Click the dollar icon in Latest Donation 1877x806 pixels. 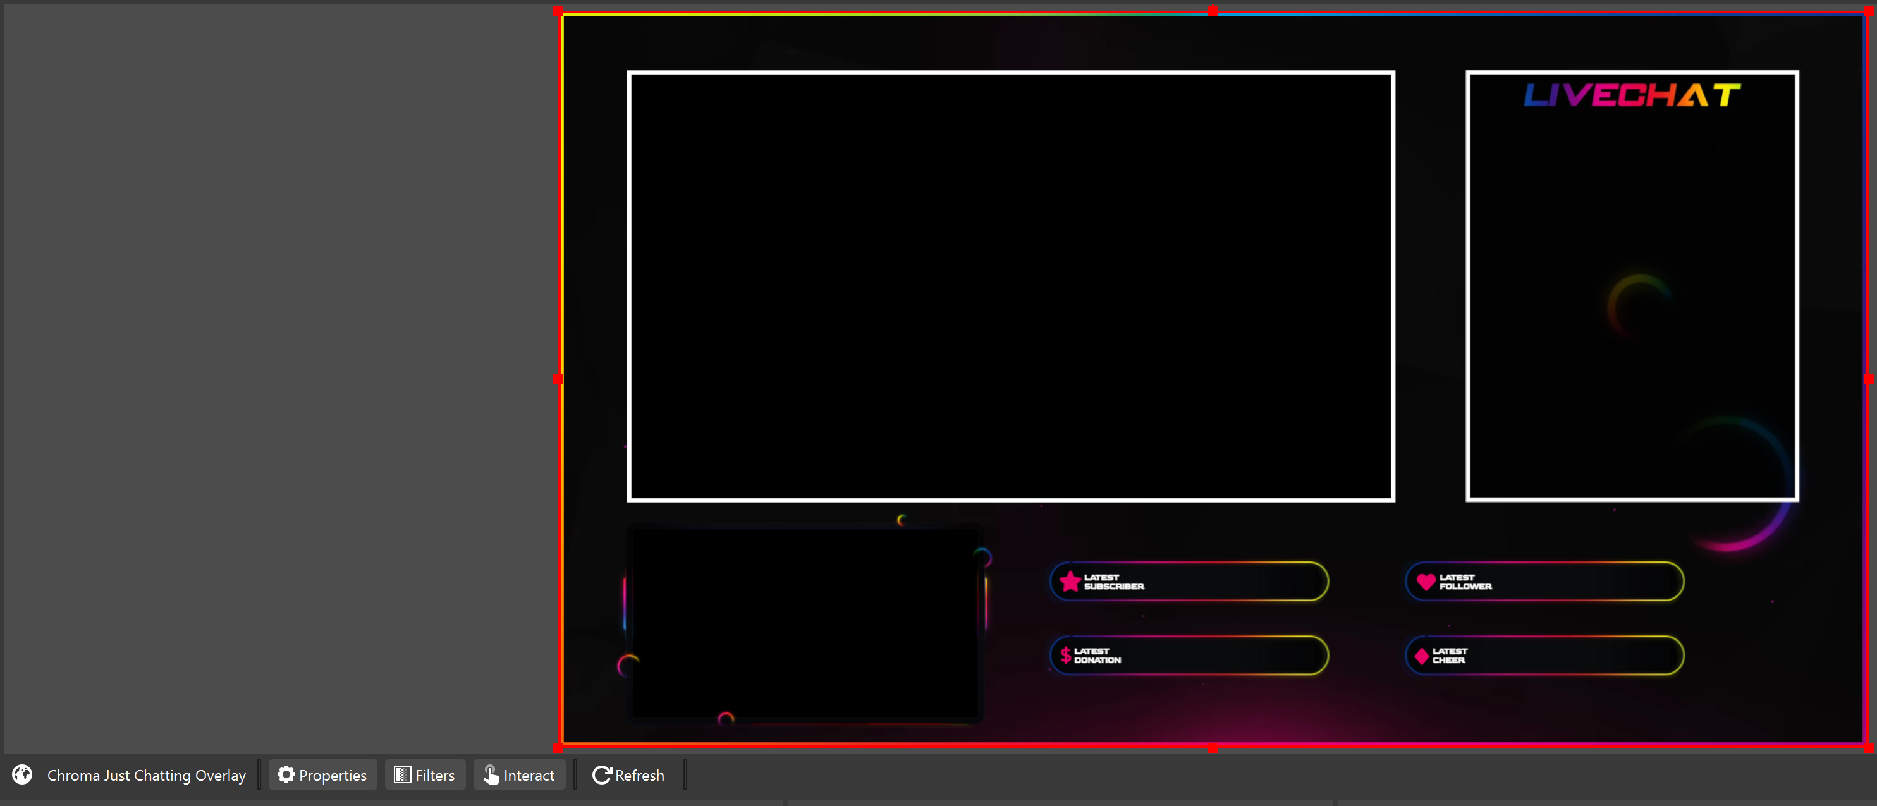click(1065, 655)
